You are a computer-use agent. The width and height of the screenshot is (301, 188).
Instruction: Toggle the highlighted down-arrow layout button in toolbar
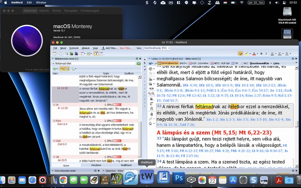point(96,54)
